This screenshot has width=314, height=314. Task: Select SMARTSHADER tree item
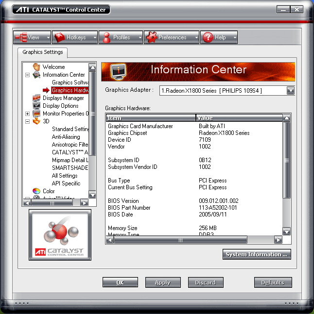point(70,168)
